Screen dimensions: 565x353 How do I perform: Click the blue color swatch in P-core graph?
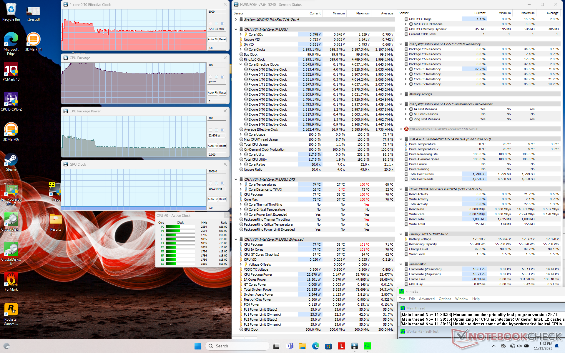pyautogui.click(x=222, y=24)
